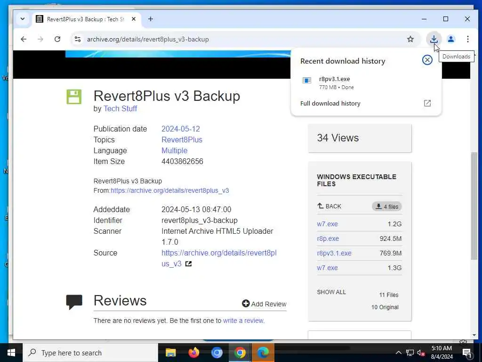Open Microsoft Edge from taskbar
482x362 pixels.
tap(263, 353)
